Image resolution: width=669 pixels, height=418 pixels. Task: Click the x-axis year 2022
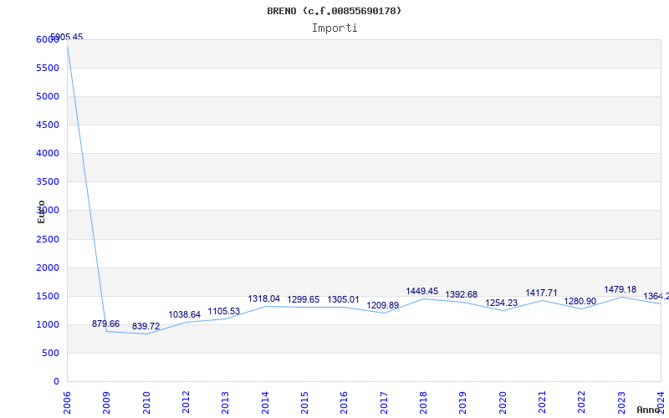[x=582, y=403]
